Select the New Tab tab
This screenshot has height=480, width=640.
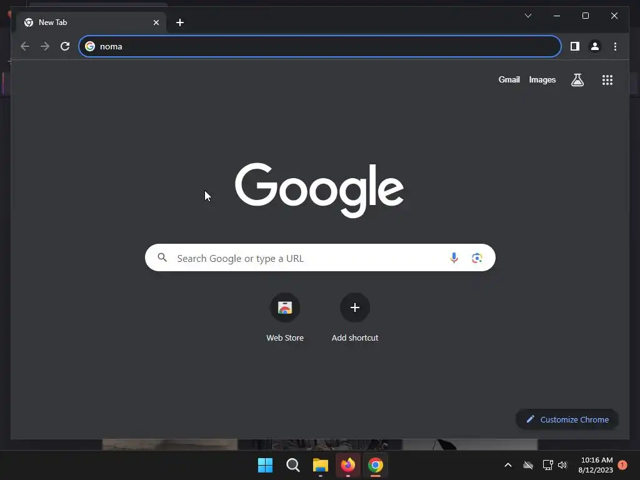[91, 22]
